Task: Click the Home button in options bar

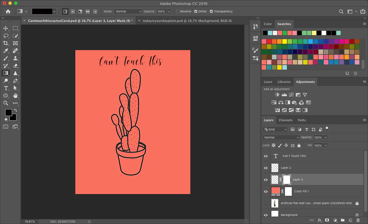Action: [x=8, y=12]
